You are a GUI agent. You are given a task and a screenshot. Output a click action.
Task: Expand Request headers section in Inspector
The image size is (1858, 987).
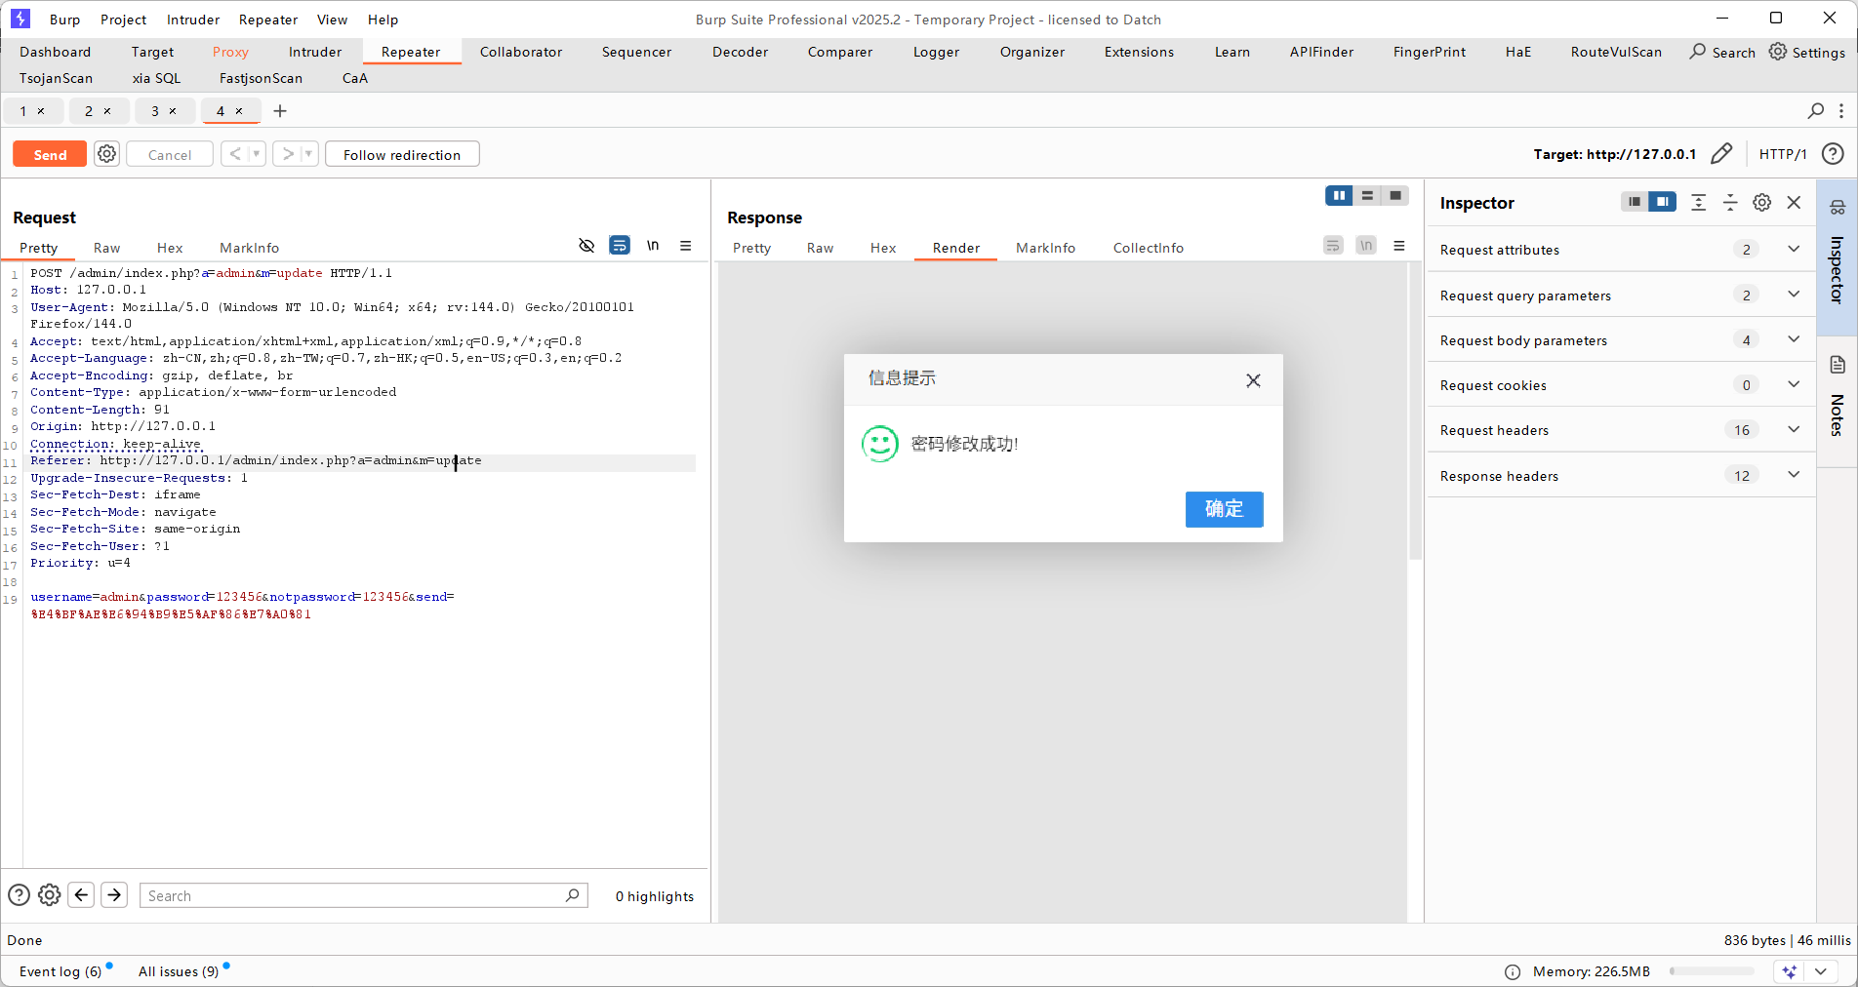pyautogui.click(x=1793, y=430)
